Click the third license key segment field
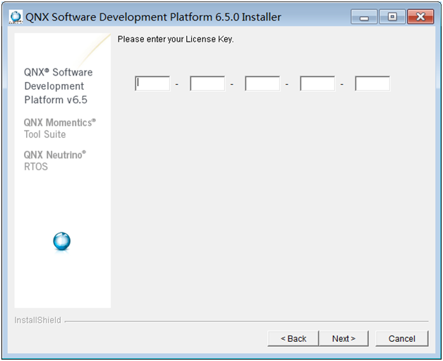The width and height of the screenshot is (443, 361). (x=262, y=83)
